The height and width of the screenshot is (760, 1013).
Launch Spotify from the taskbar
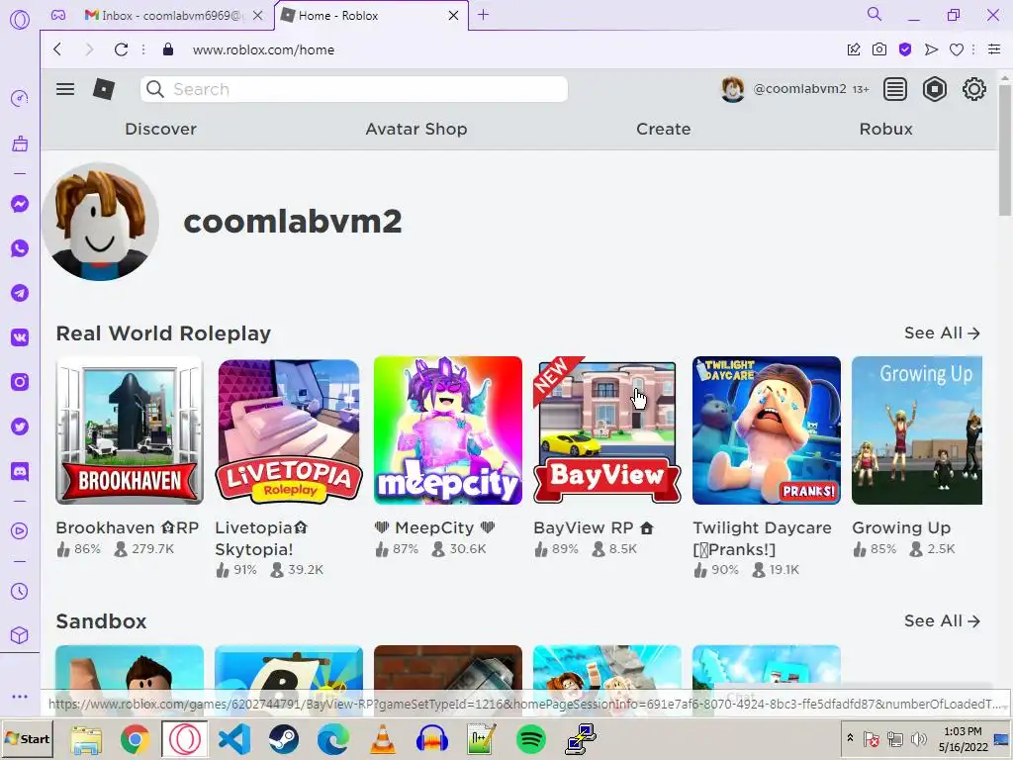(x=531, y=738)
